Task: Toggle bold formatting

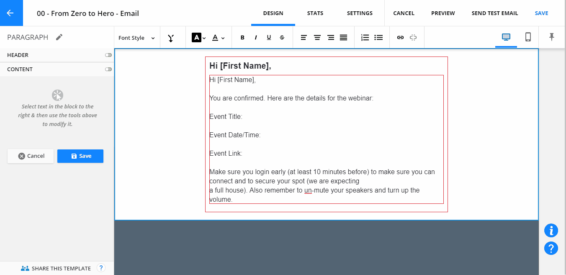Action: [242, 38]
